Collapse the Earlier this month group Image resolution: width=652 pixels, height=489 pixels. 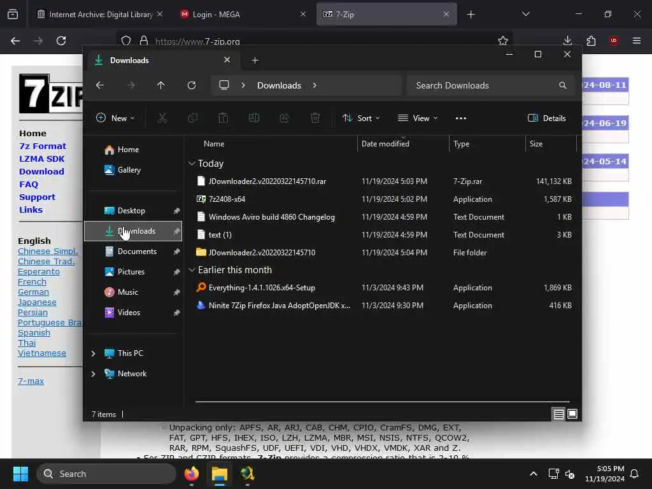point(192,270)
